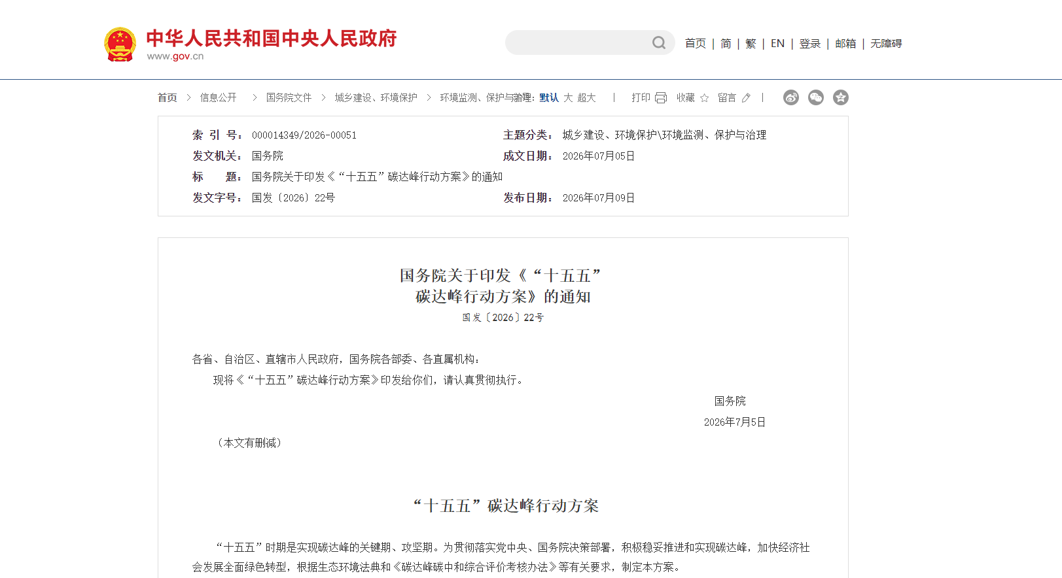This screenshot has height=578, width=1062.
Task: Share to Weibo
Action: [x=791, y=97]
